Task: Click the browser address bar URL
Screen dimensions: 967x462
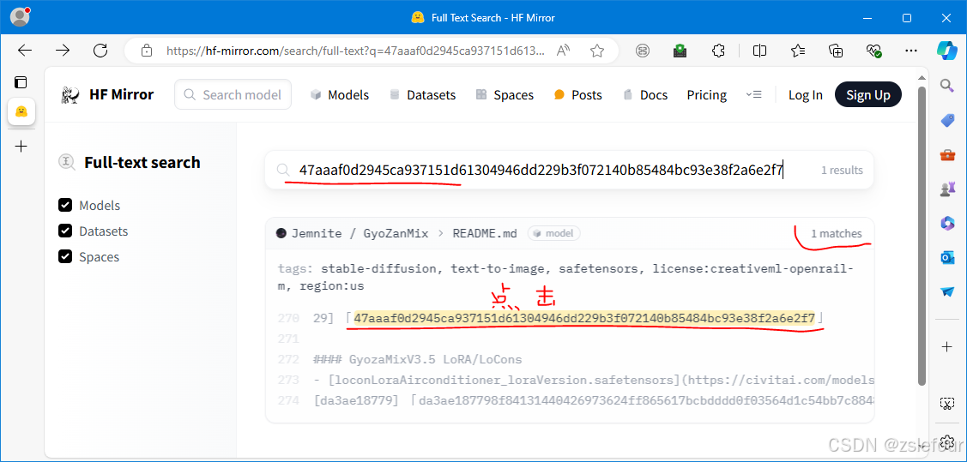Action: pyautogui.click(x=356, y=51)
